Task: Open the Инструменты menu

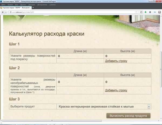Action: click(x=43, y=5)
